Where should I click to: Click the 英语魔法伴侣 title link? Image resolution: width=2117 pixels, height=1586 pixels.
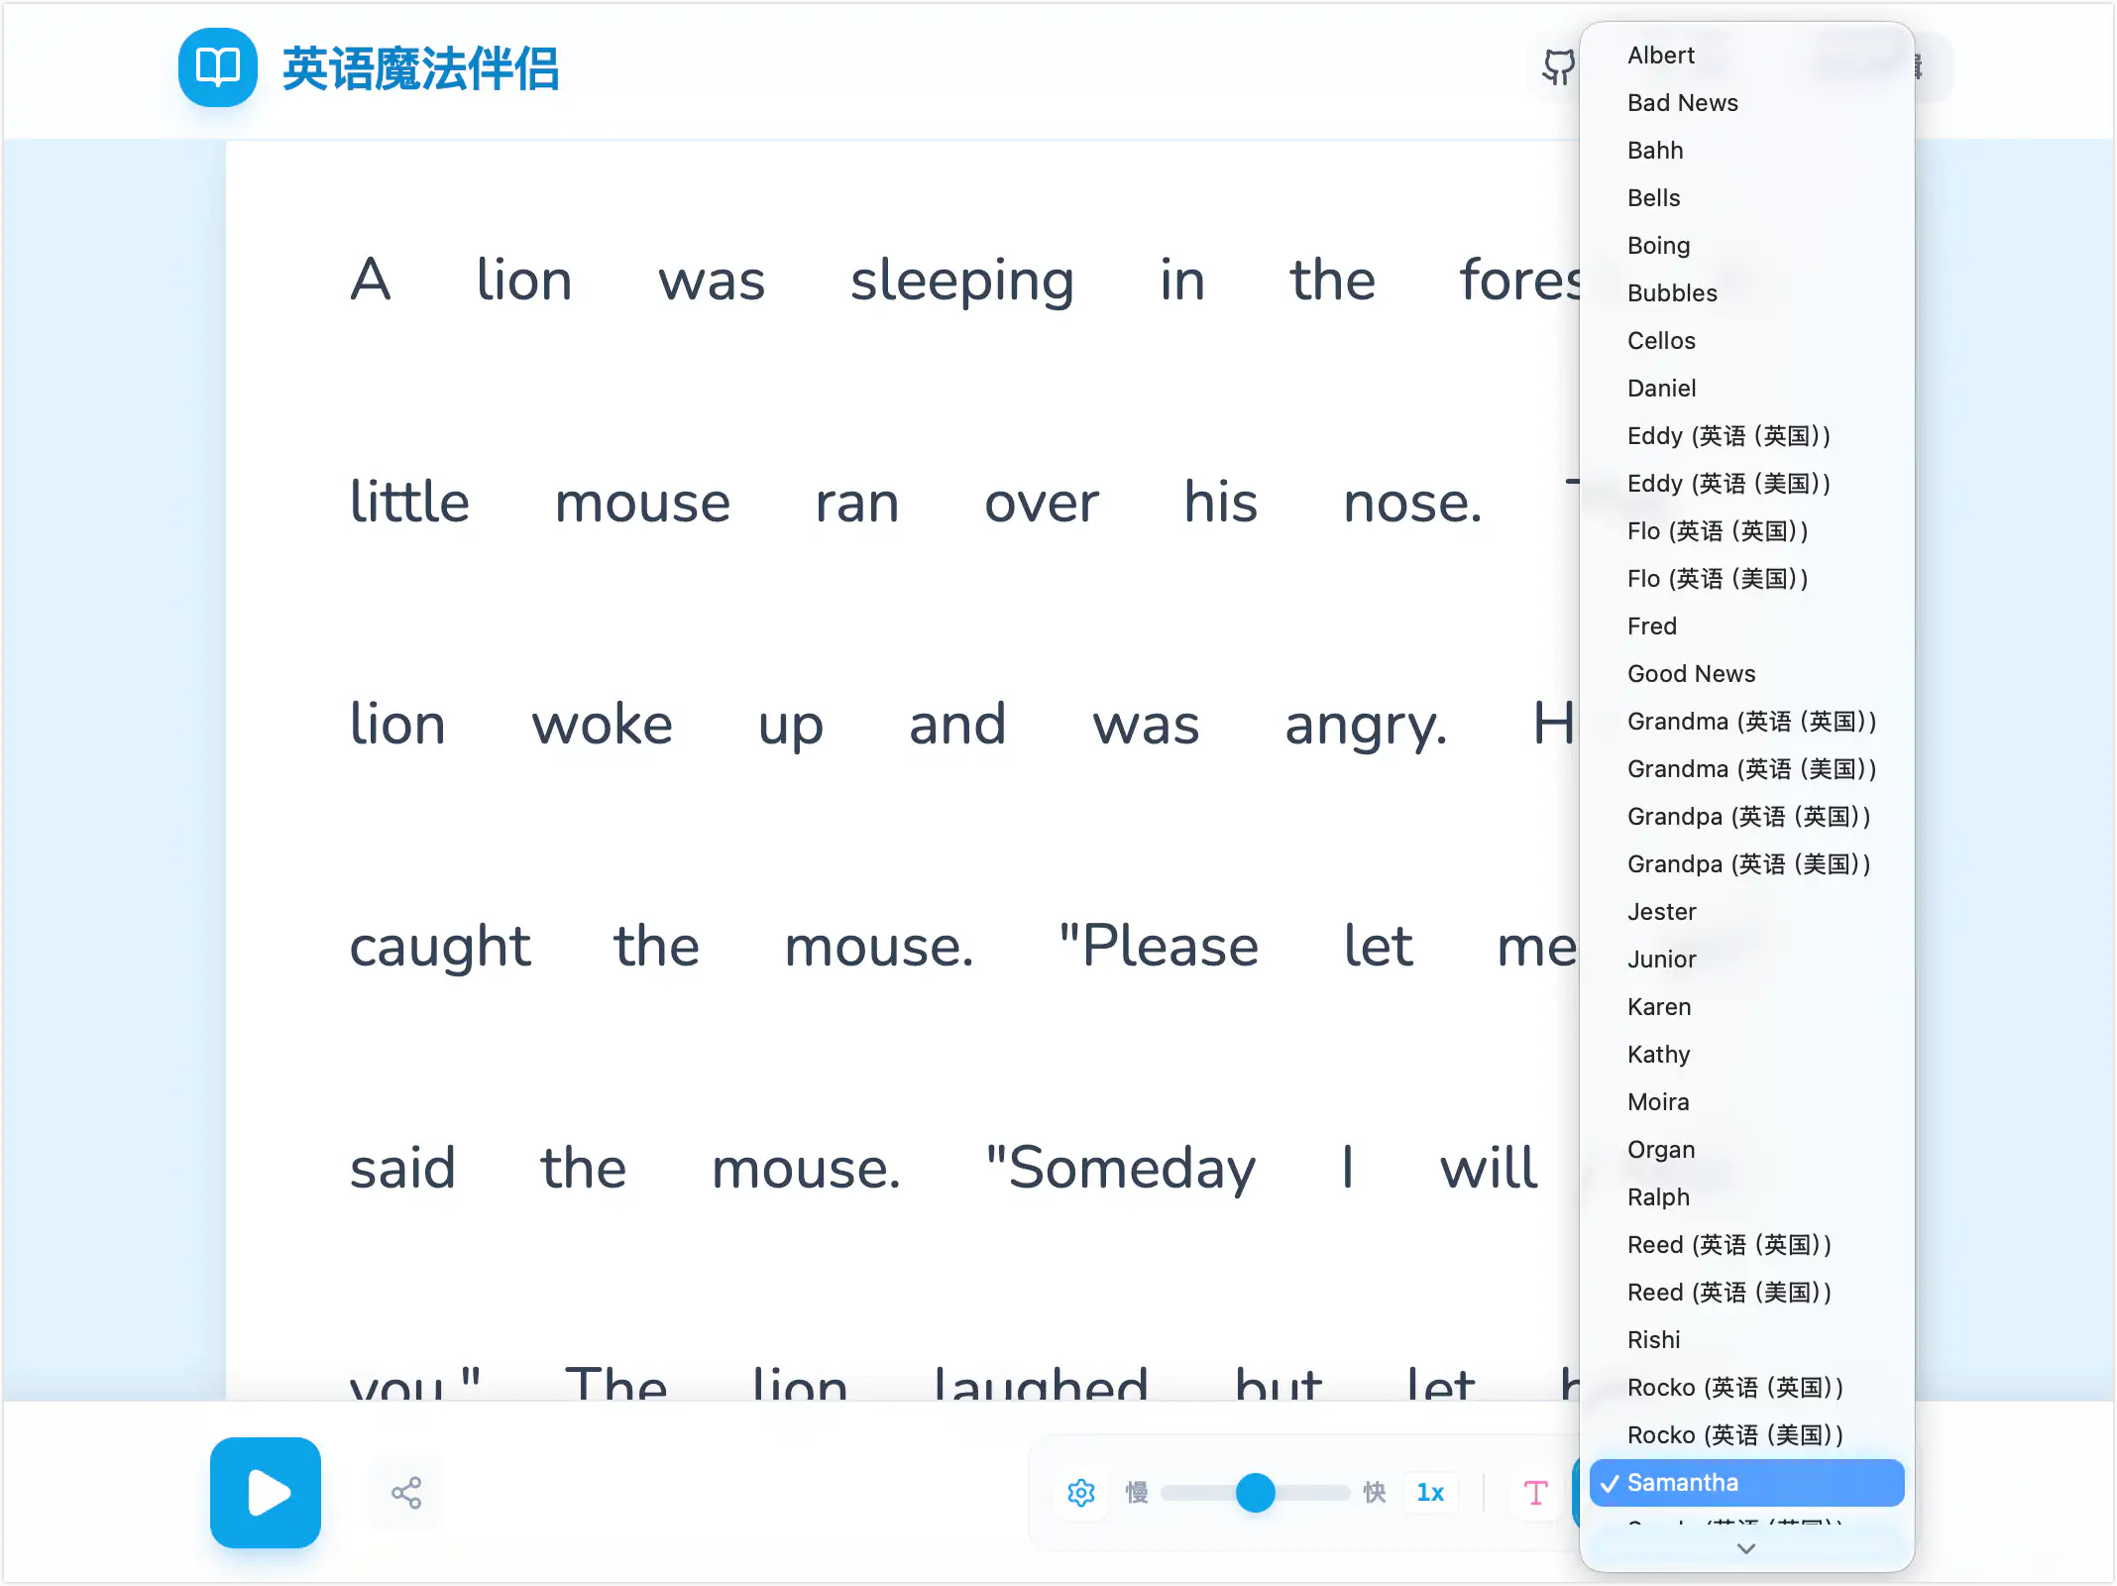tap(421, 68)
